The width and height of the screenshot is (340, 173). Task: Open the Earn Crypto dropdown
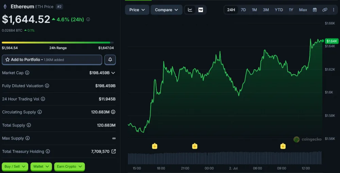(x=69, y=167)
